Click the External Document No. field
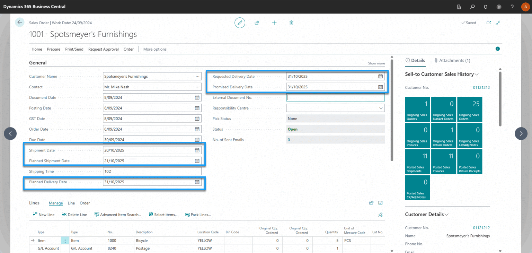This screenshot has width=532, height=253. 335,98
